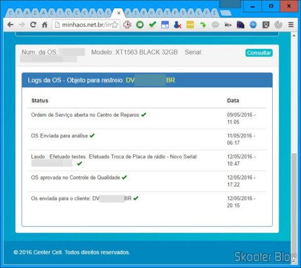Image resolution: width=301 pixels, height=268 pixels.
Task: Open the Chrome hamburger menu
Action: coord(291,24)
